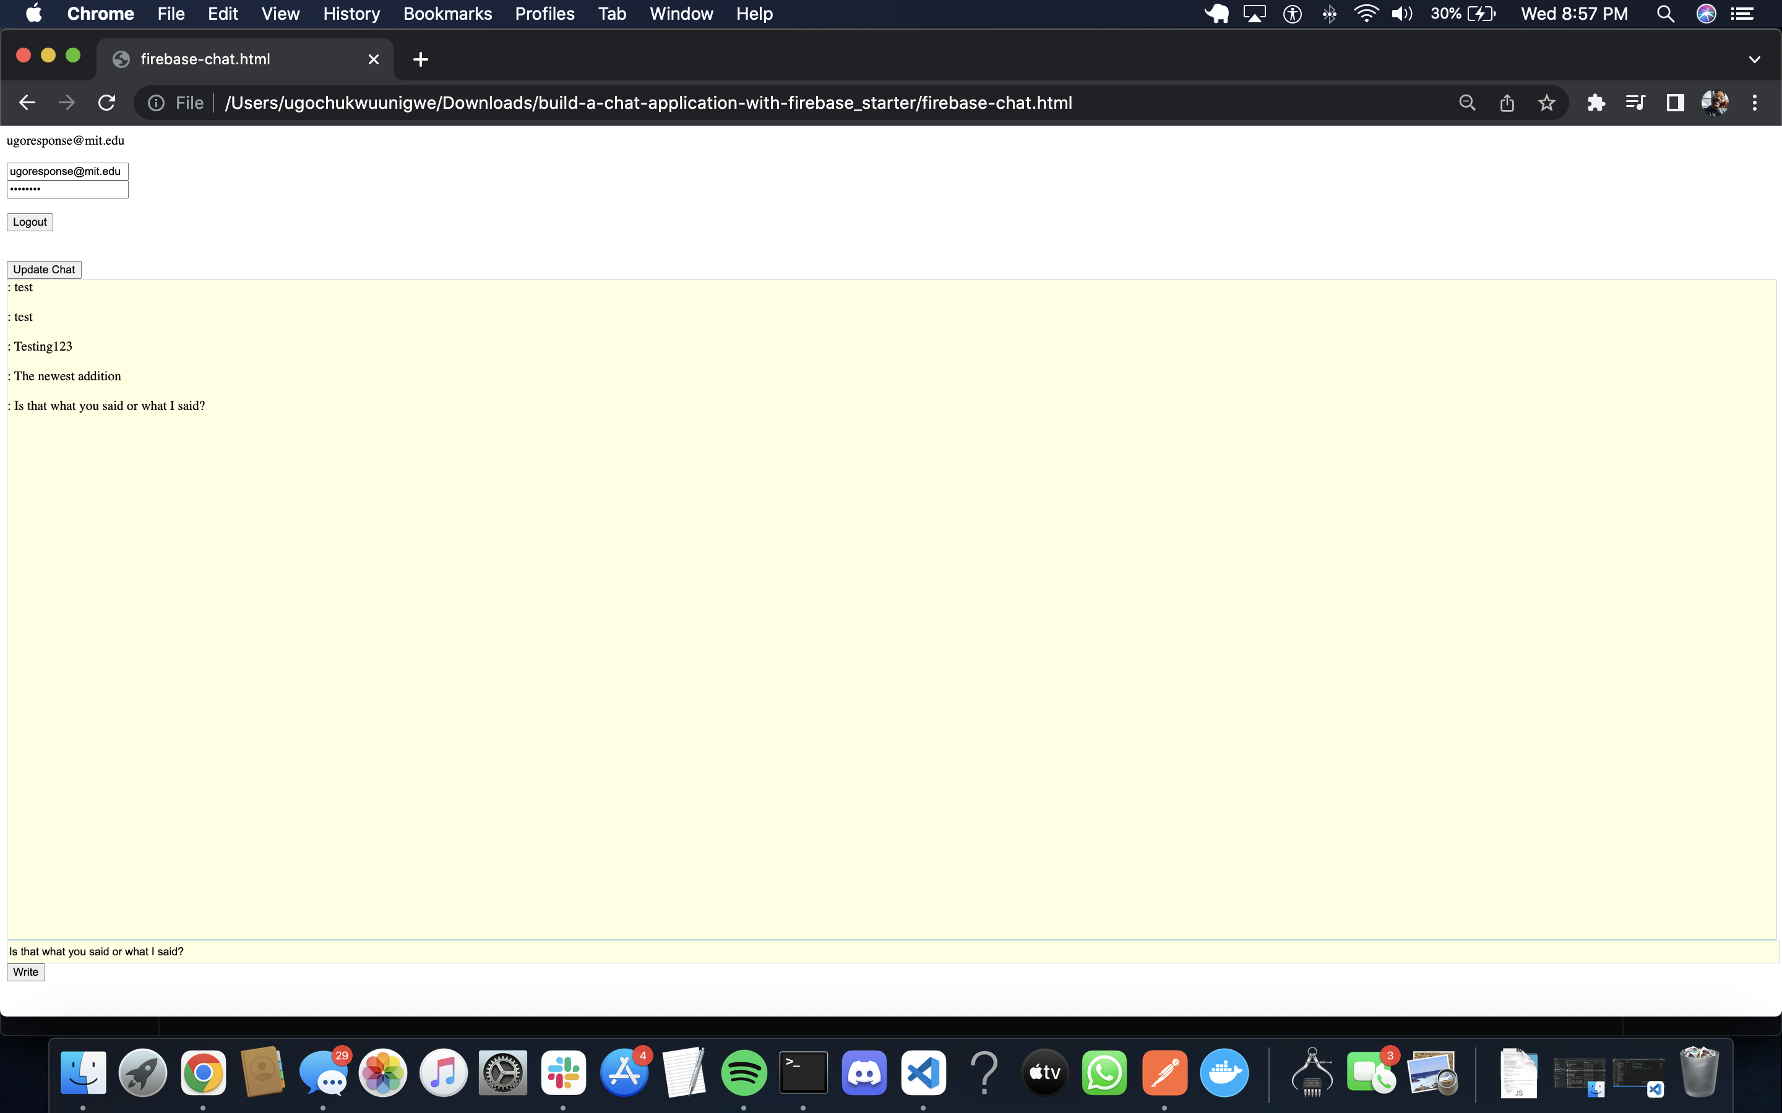Open the Chrome profile avatar
Image resolution: width=1782 pixels, height=1113 pixels.
tap(1716, 102)
